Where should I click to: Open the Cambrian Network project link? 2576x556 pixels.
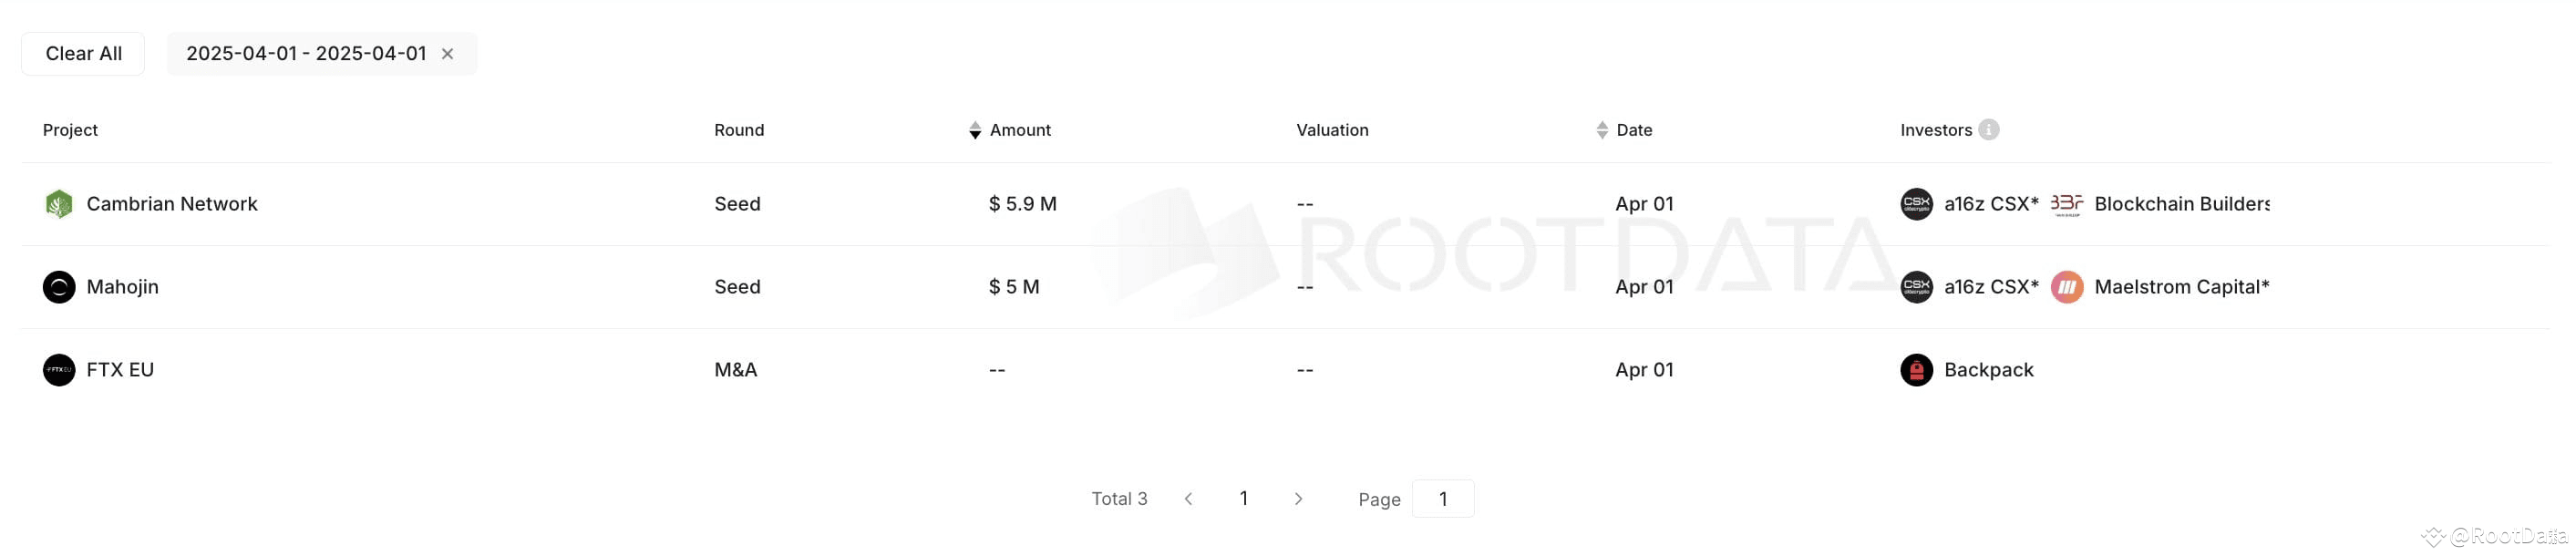(x=172, y=203)
